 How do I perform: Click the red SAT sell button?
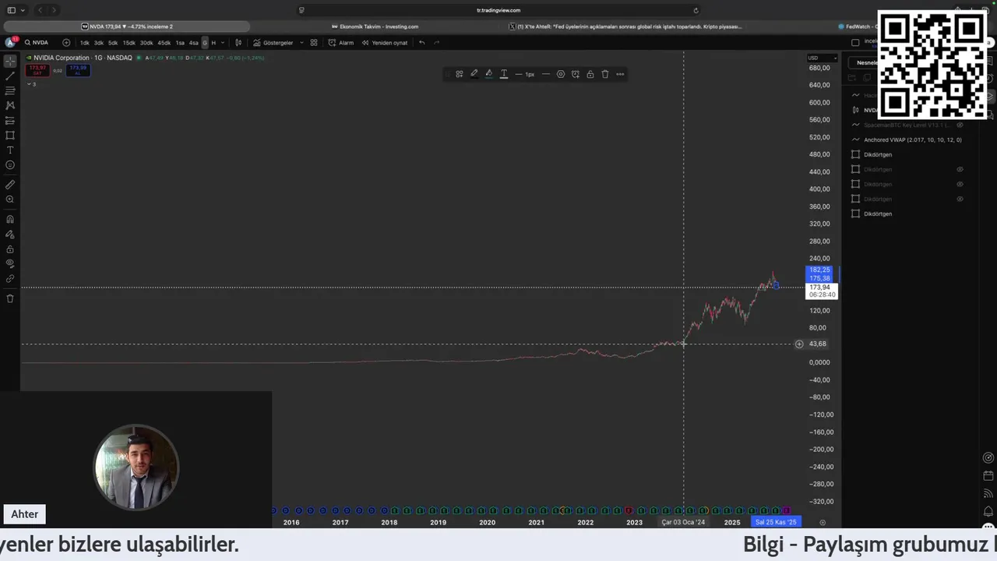pyautogui.click(x=37, y=70)
